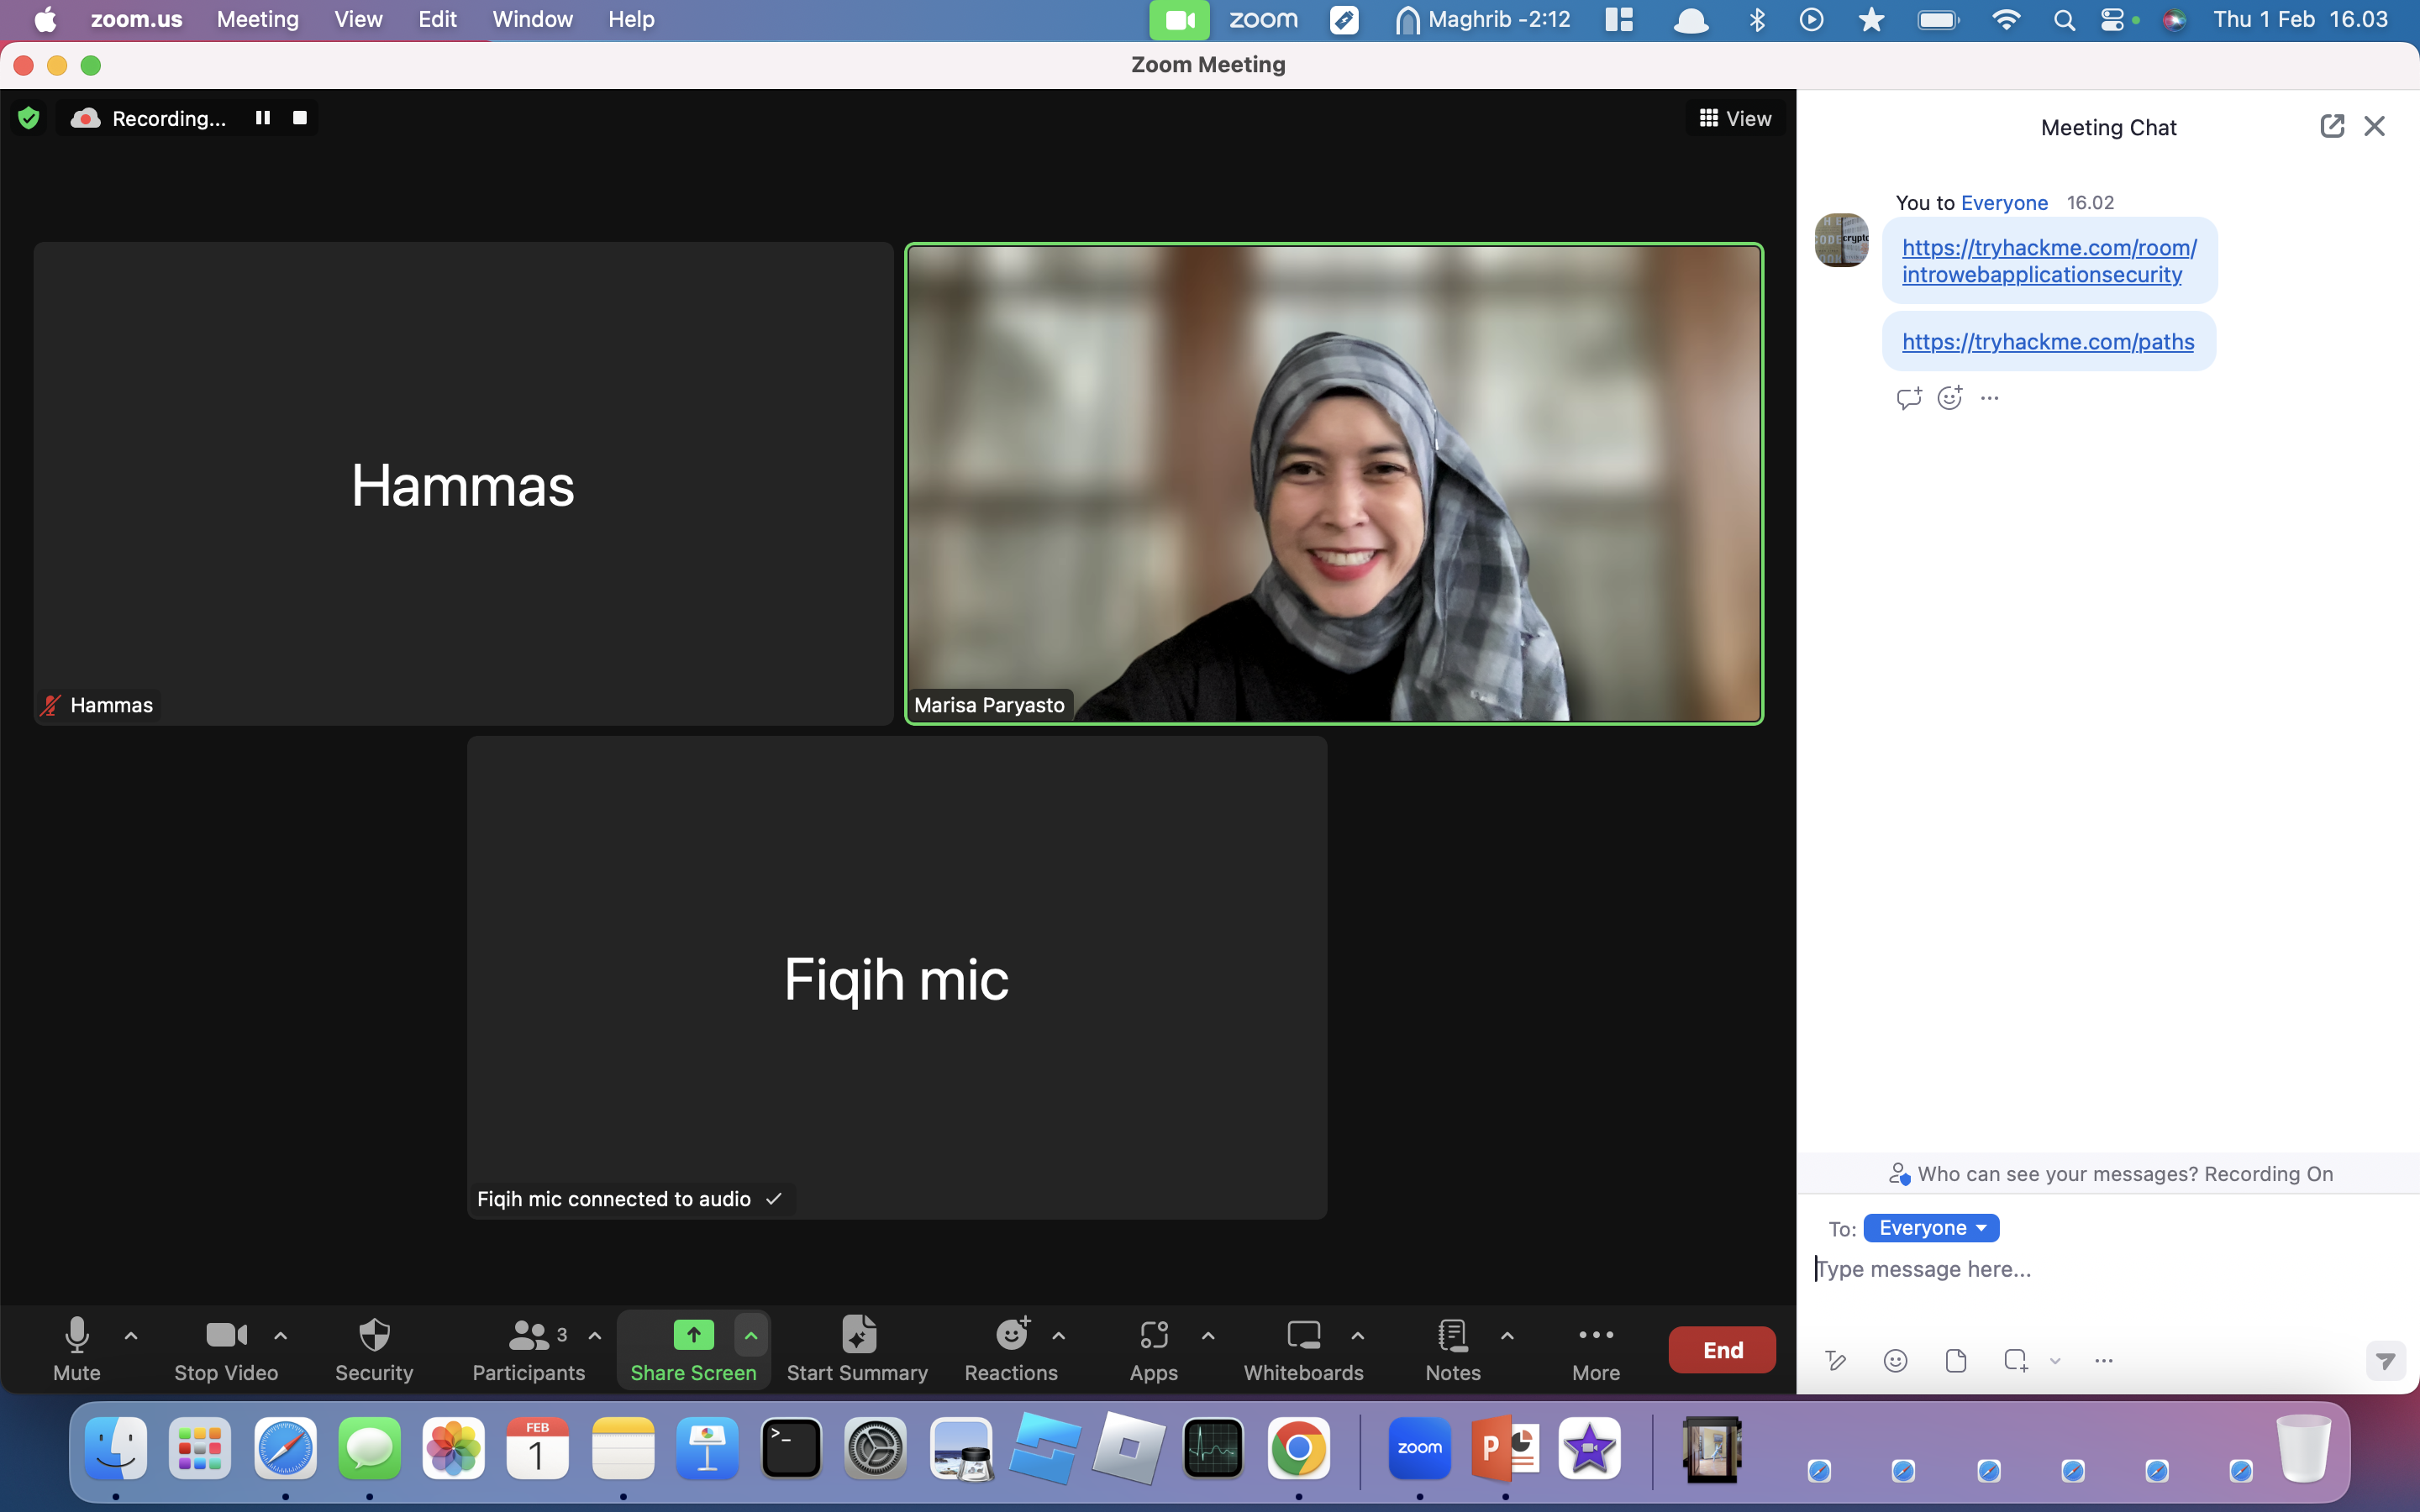
Task: Open the More options menu
Action: click(x=1596, y=1349)
